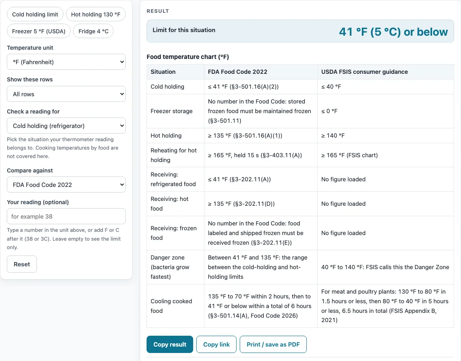461x361 pixels.
Task: Apply the Cold holding limit preset
Action: 35,14
